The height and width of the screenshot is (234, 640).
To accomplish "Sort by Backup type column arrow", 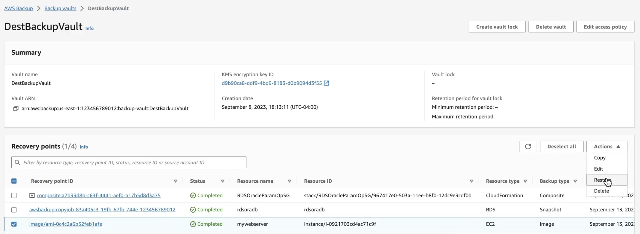I will pos(575,181).
